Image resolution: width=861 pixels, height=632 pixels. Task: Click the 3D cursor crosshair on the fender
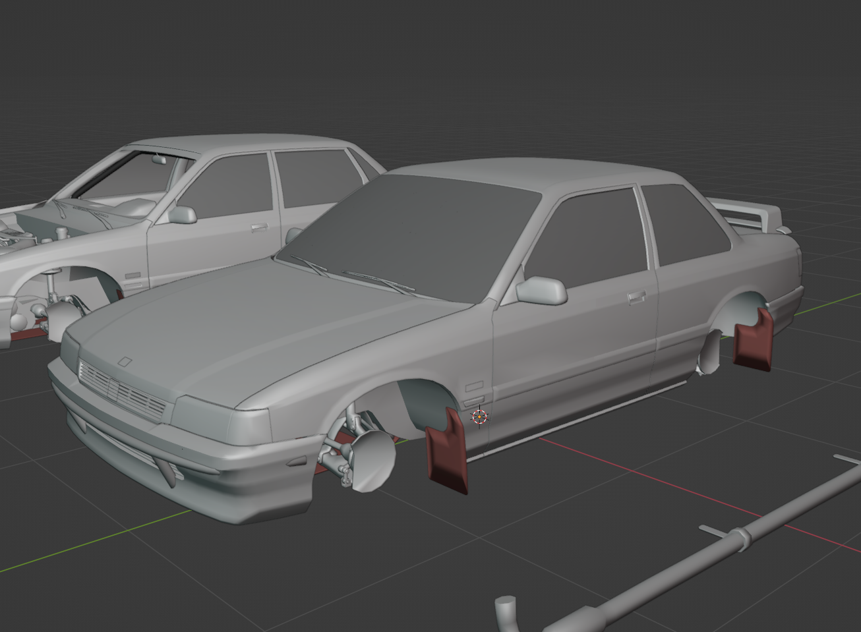tap(480, 417)
